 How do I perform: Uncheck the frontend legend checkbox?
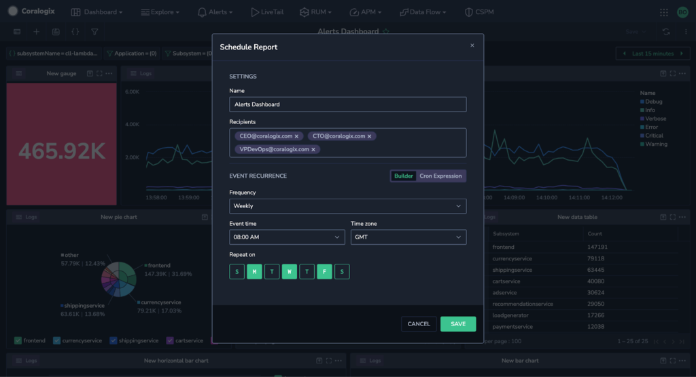[18, 340]
